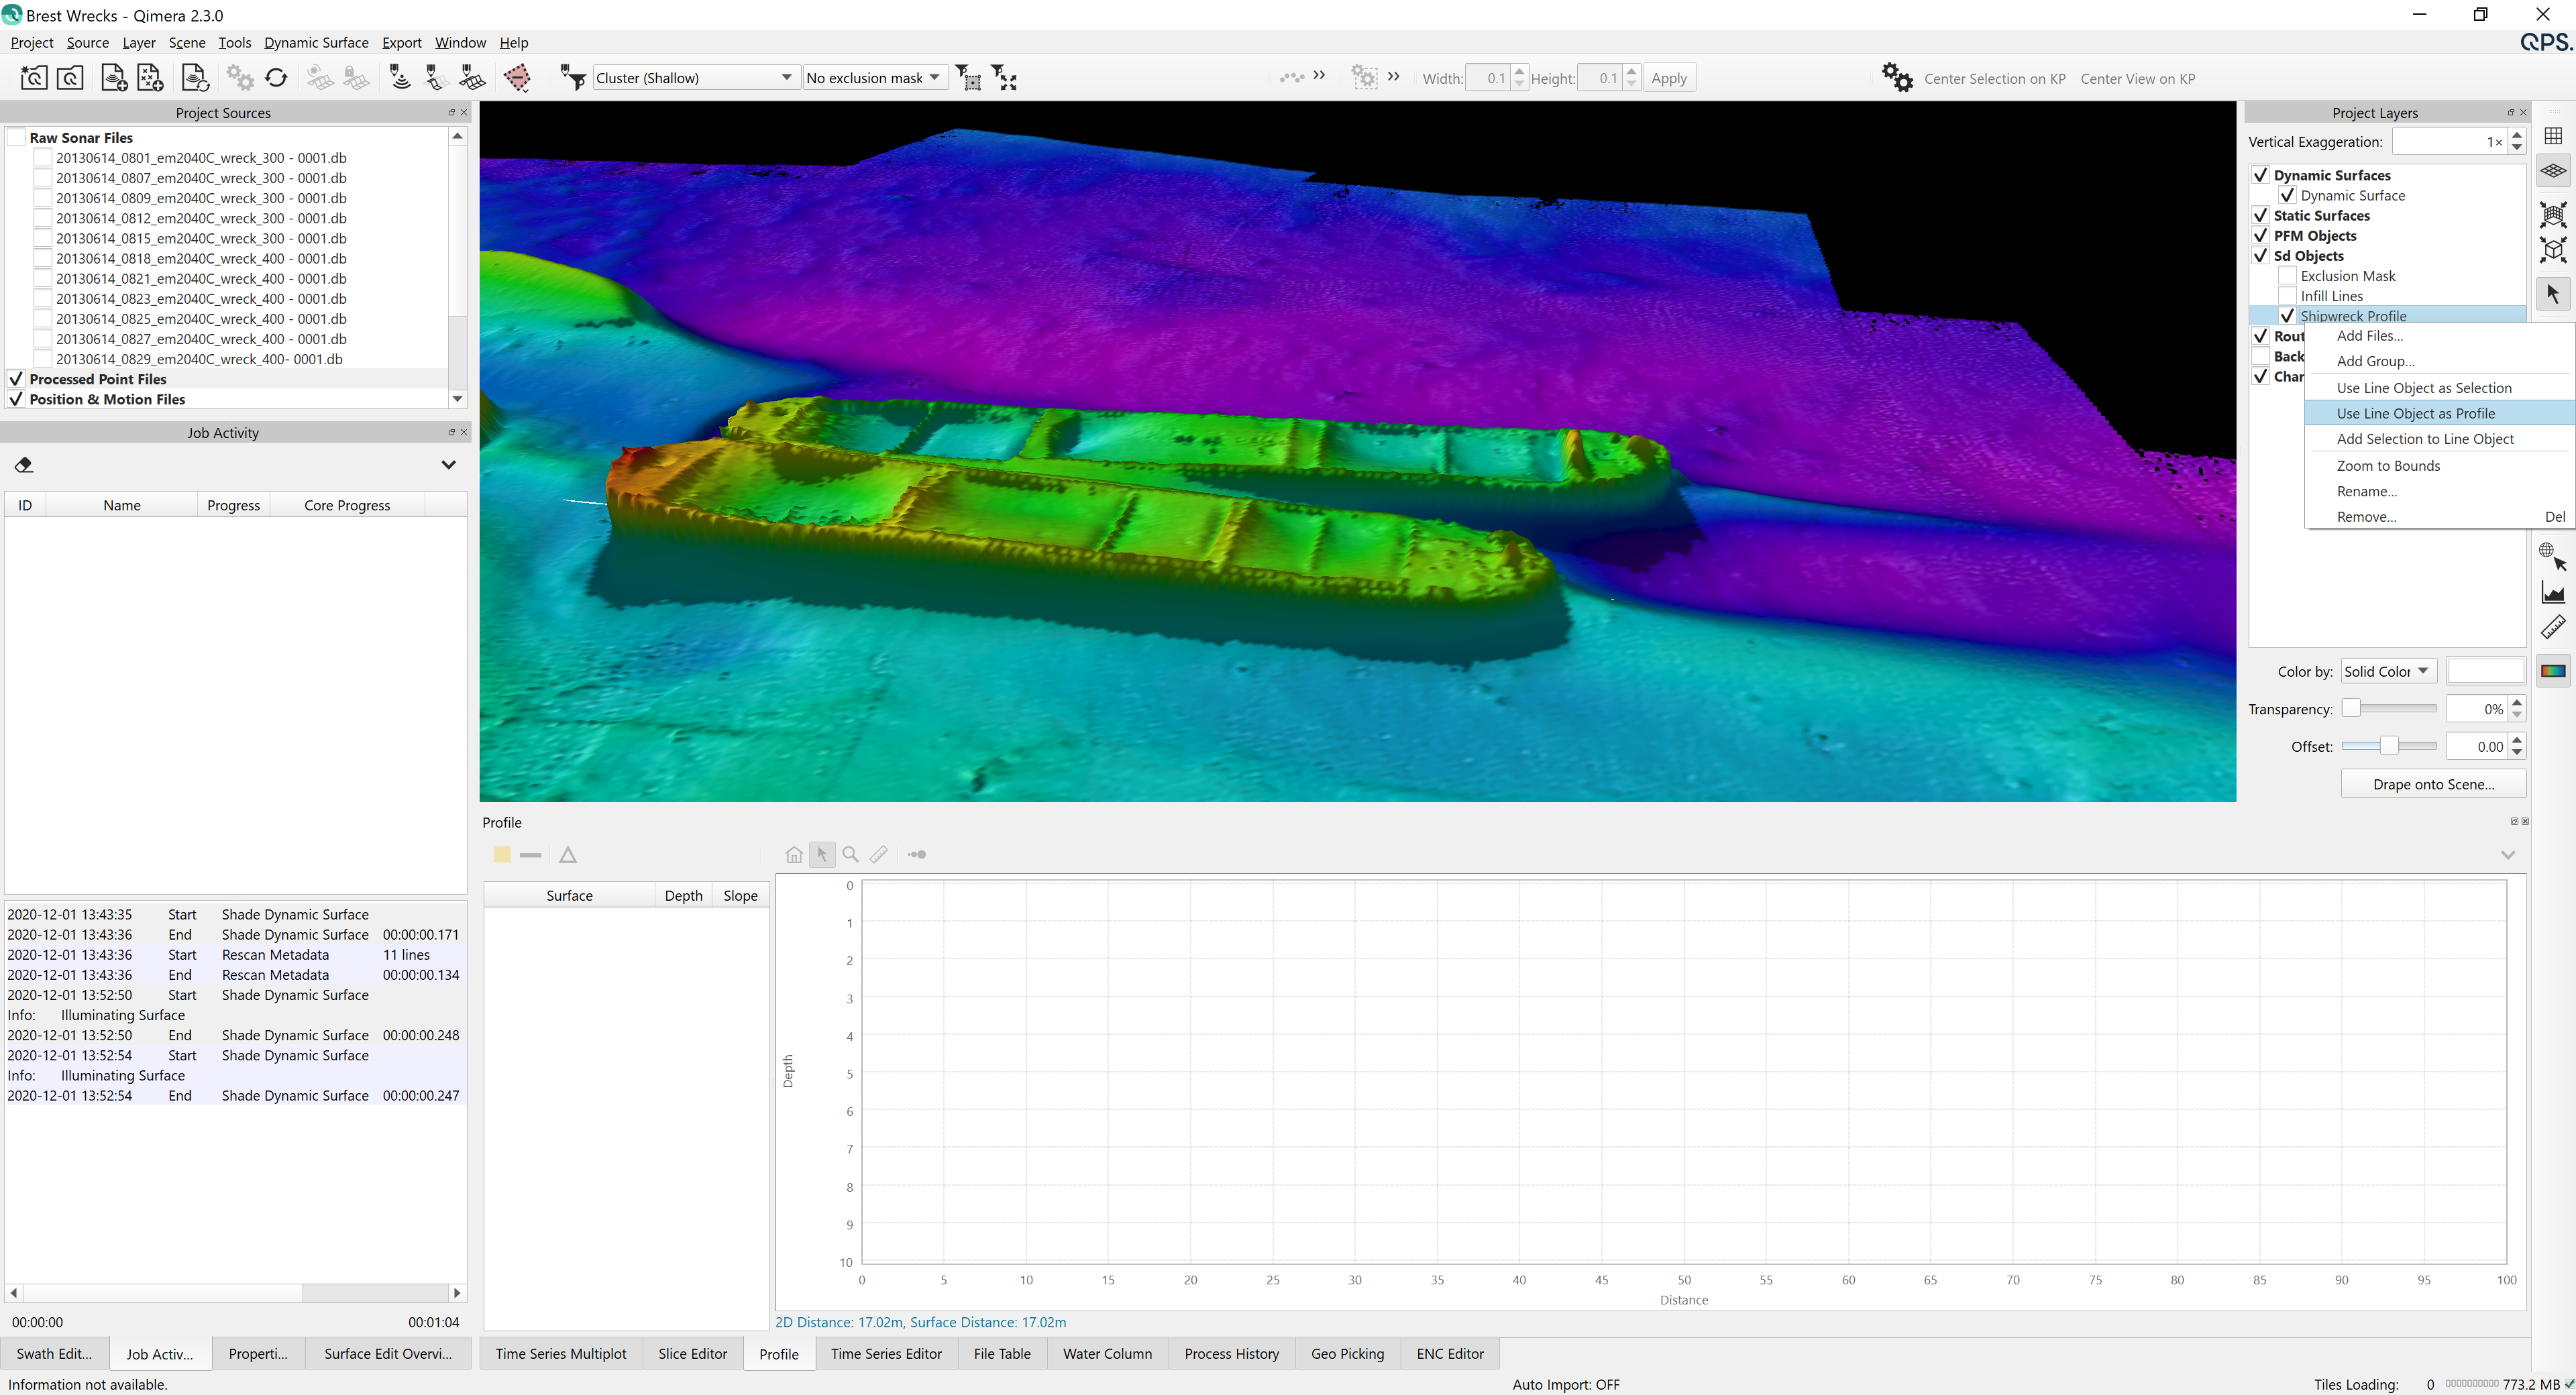Click the rainbow colormap icon
2576x1395 pixels.
click(x=2552, y=671)
